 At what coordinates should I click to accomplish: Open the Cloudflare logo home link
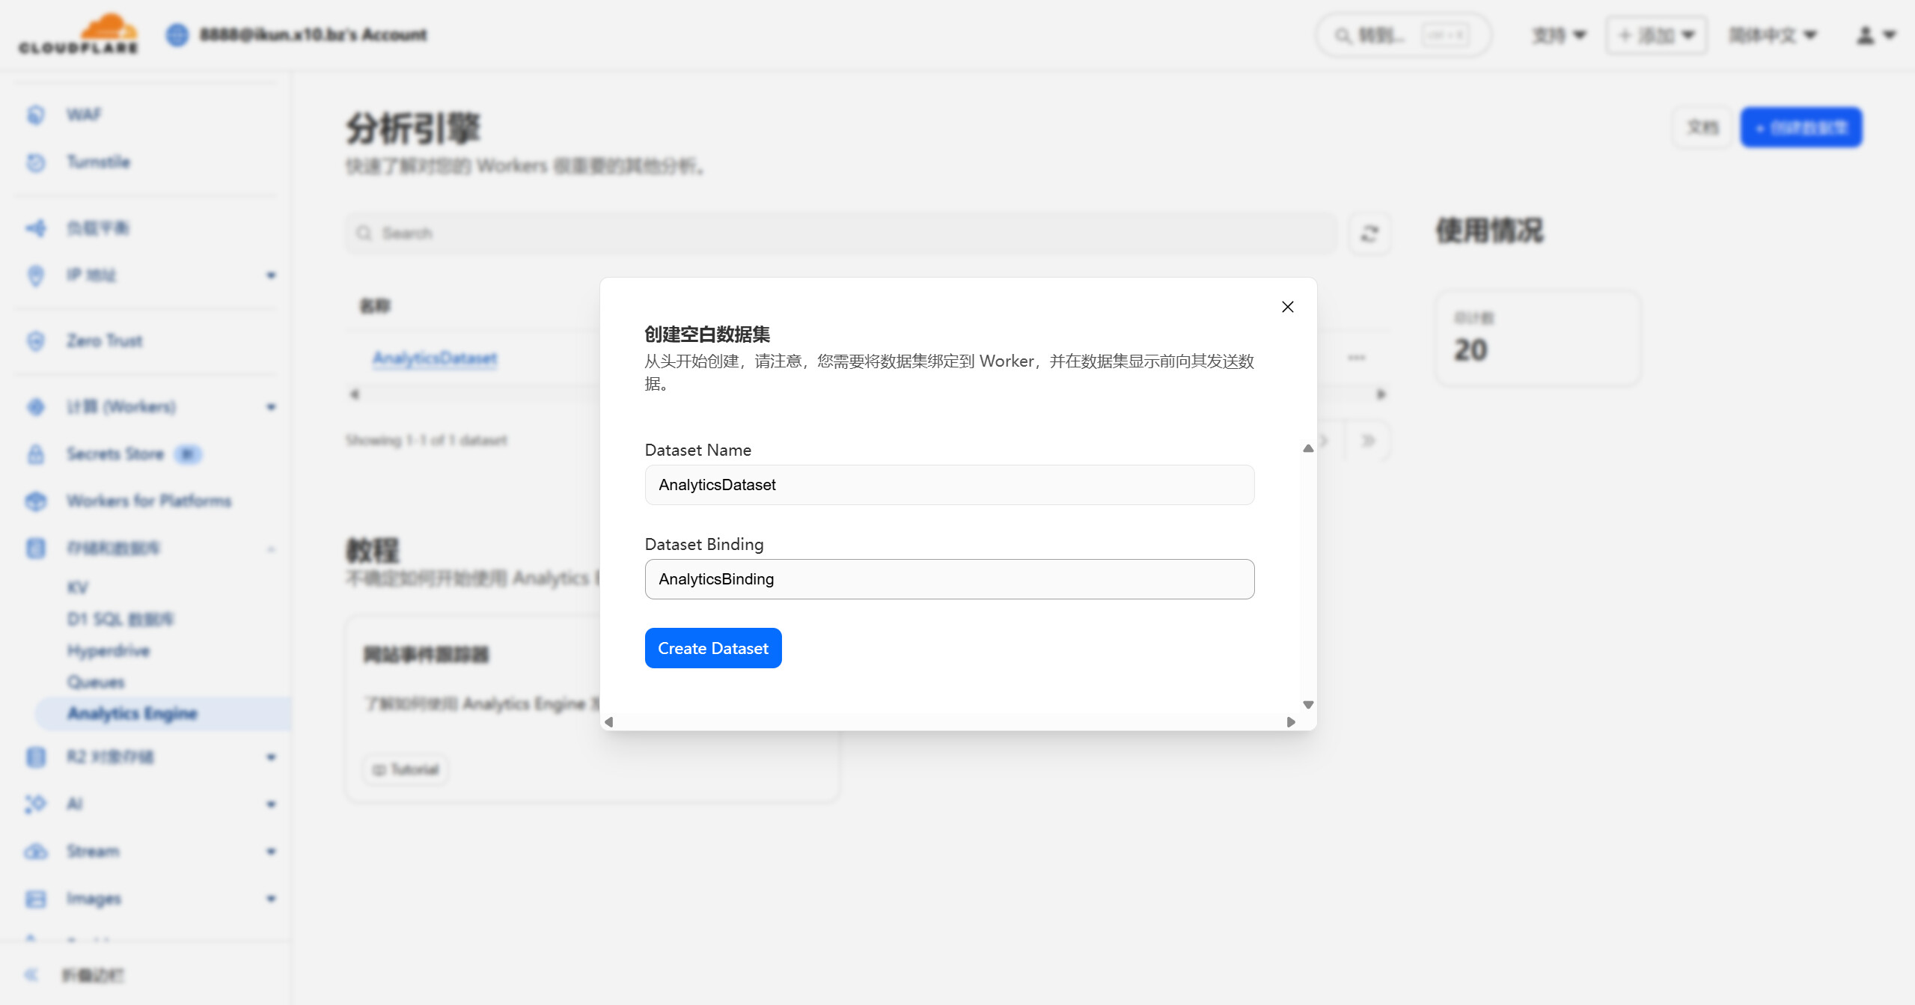(x=79, y=34)
